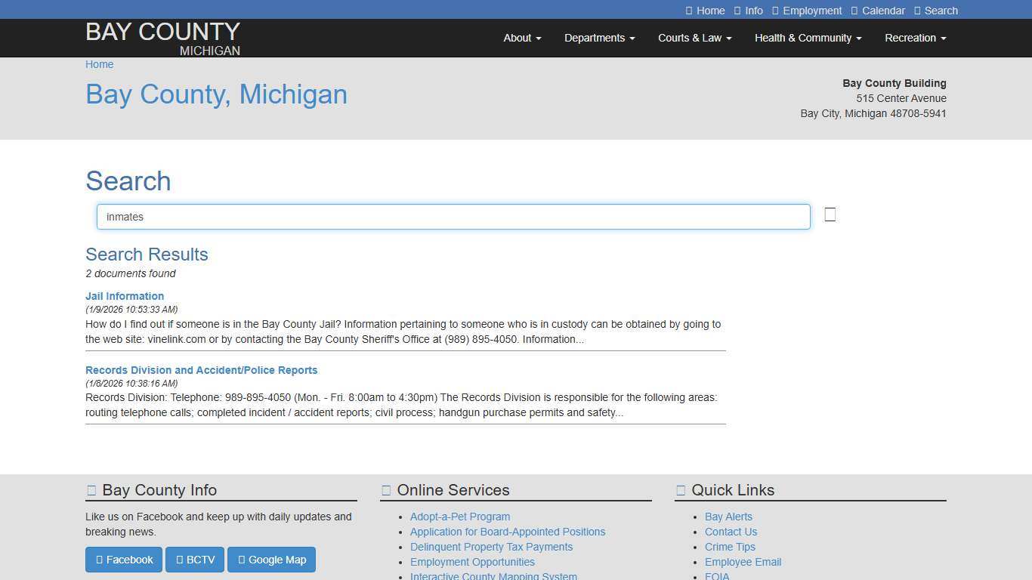Click inside the search input field
1032x580 pixels.
tap(453, 217)
